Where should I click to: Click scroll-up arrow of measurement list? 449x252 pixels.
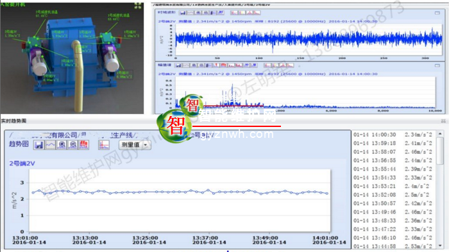tap(440, 134)
